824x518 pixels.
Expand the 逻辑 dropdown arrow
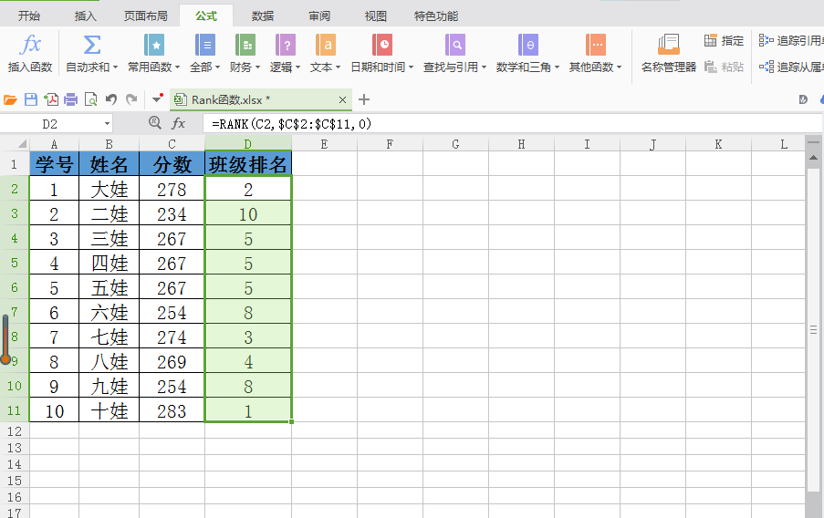(x=298, y=67)
